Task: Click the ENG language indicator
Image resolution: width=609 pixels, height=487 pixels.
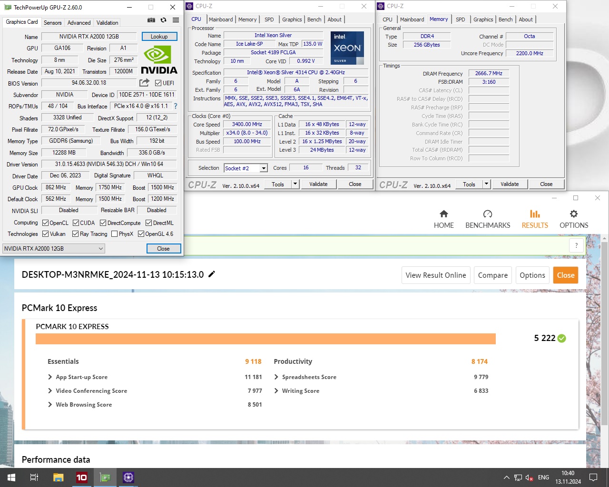Action: 543,477
